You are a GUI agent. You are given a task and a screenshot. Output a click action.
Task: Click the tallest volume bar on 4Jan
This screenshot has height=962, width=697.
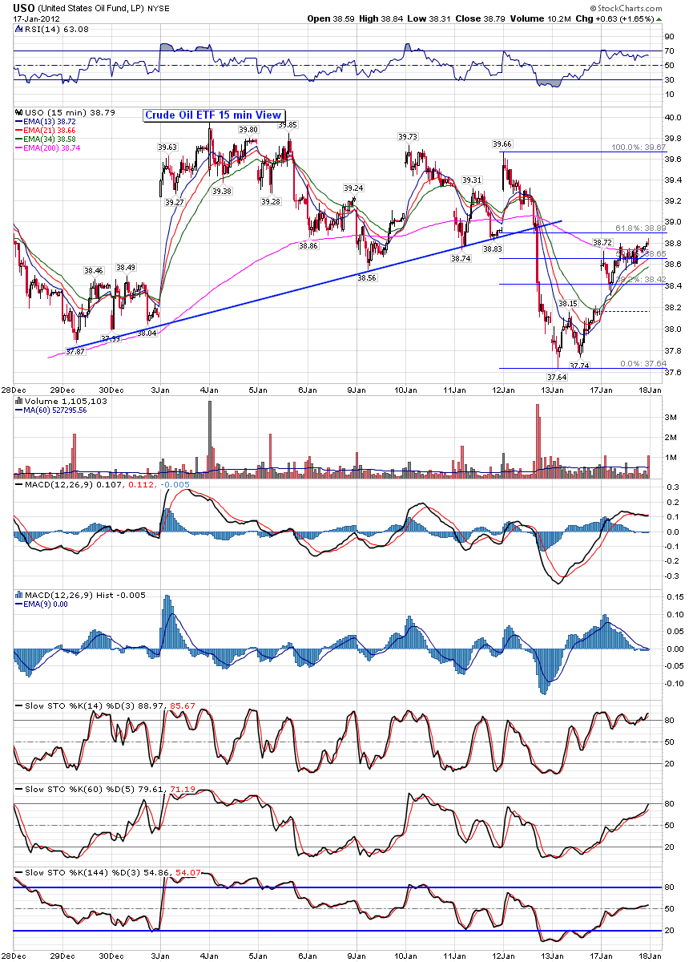point(210,439)
